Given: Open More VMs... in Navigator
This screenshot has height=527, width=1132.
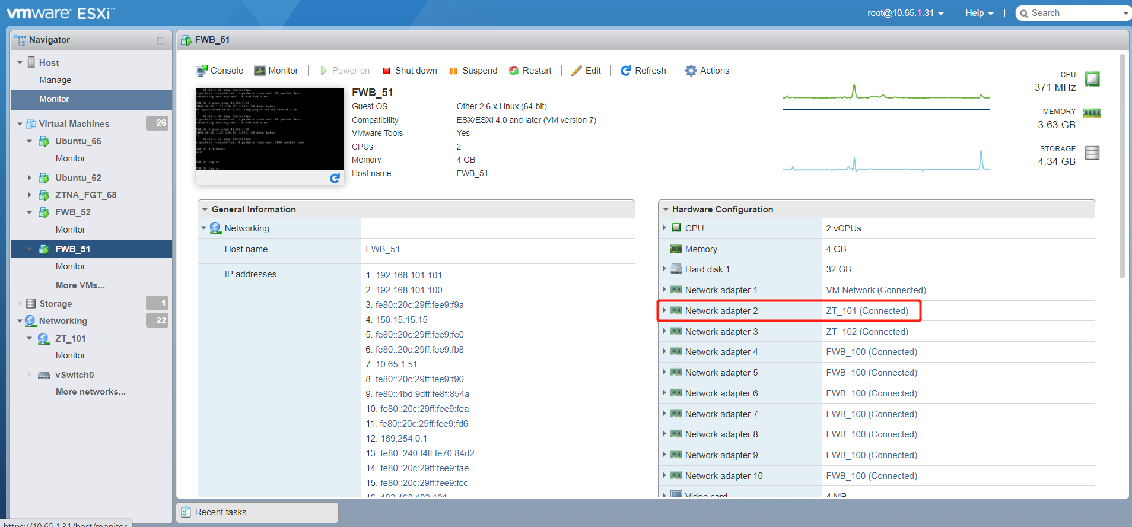Looking at the screenshot, I should click(x=80, y=285).
